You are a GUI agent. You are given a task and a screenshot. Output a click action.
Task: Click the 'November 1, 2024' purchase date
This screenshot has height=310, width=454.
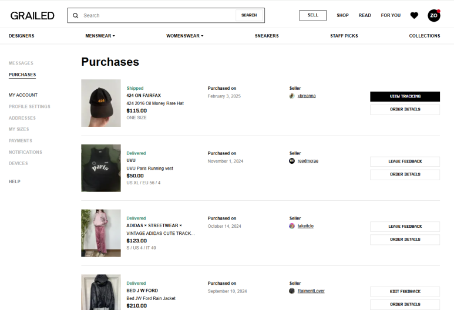tap(226, 161)
